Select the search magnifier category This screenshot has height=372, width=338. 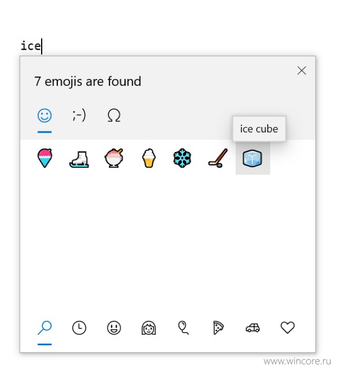44,327
